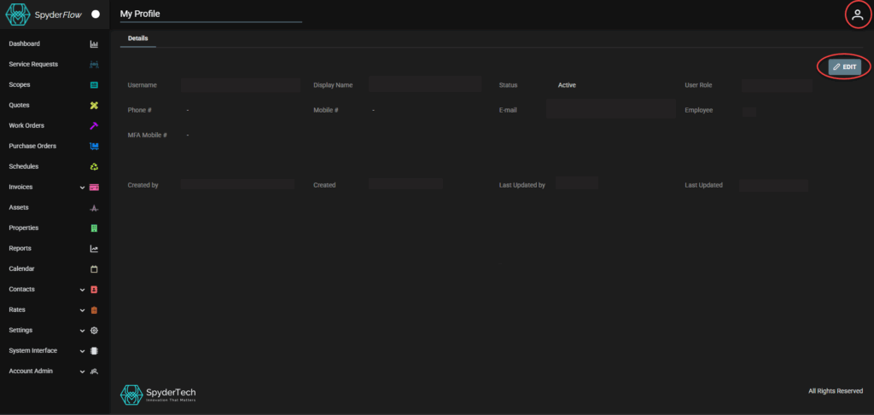Image resolution: width=874 pixels, height=415 pixels.
Task: Click the Properties building icon
Action: click(x=94, y=228)
